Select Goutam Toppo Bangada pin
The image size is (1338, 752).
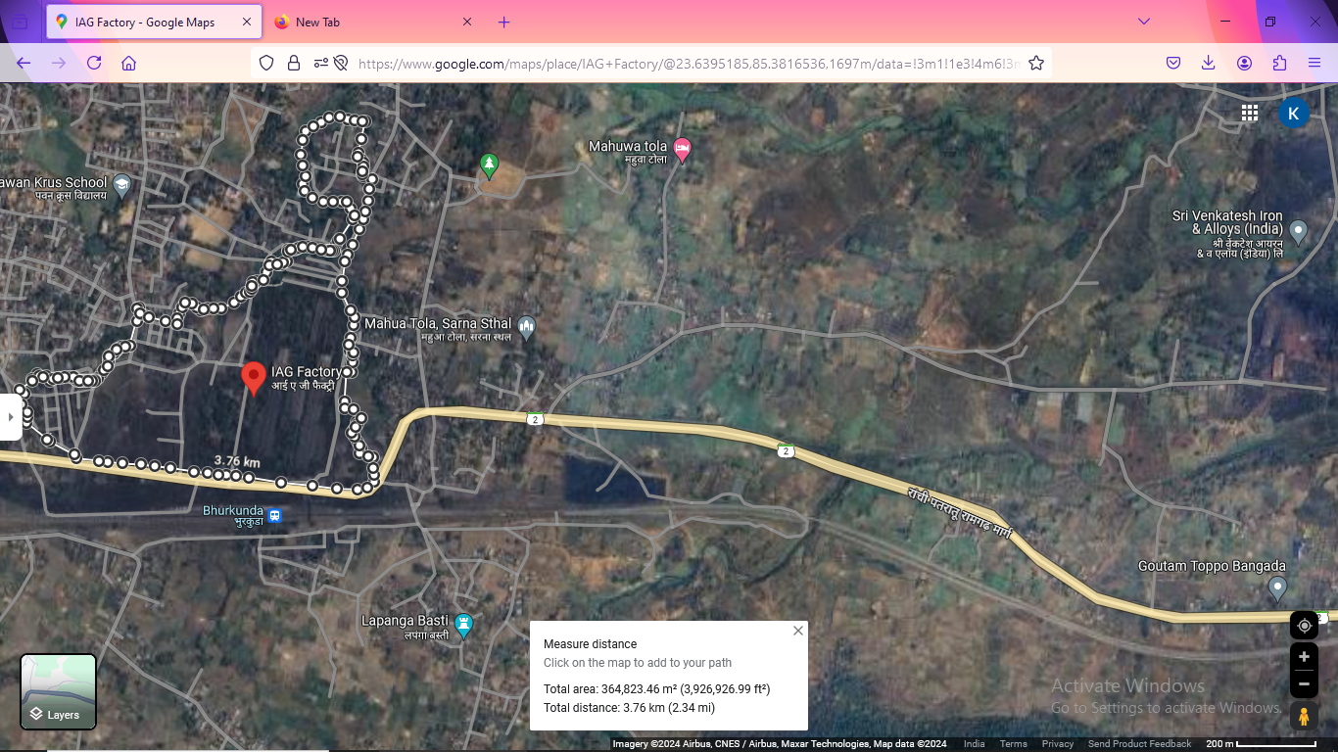click(x=1277, y=588)
